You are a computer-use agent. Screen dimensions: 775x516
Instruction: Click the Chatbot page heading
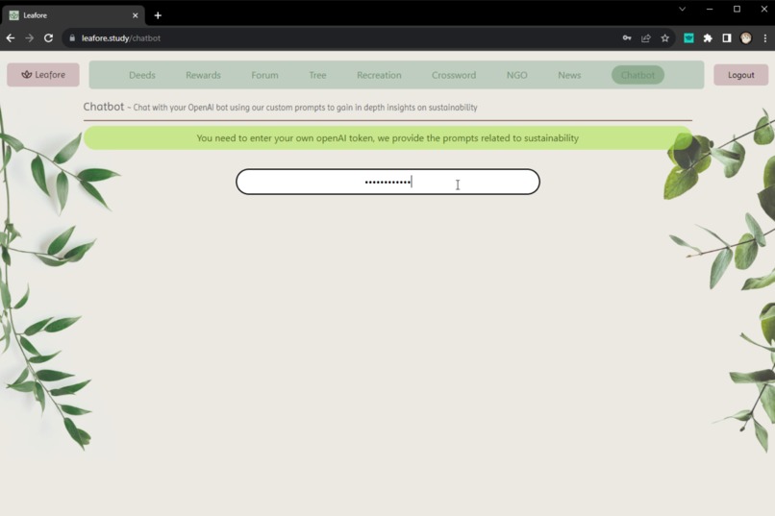point(103,107)
